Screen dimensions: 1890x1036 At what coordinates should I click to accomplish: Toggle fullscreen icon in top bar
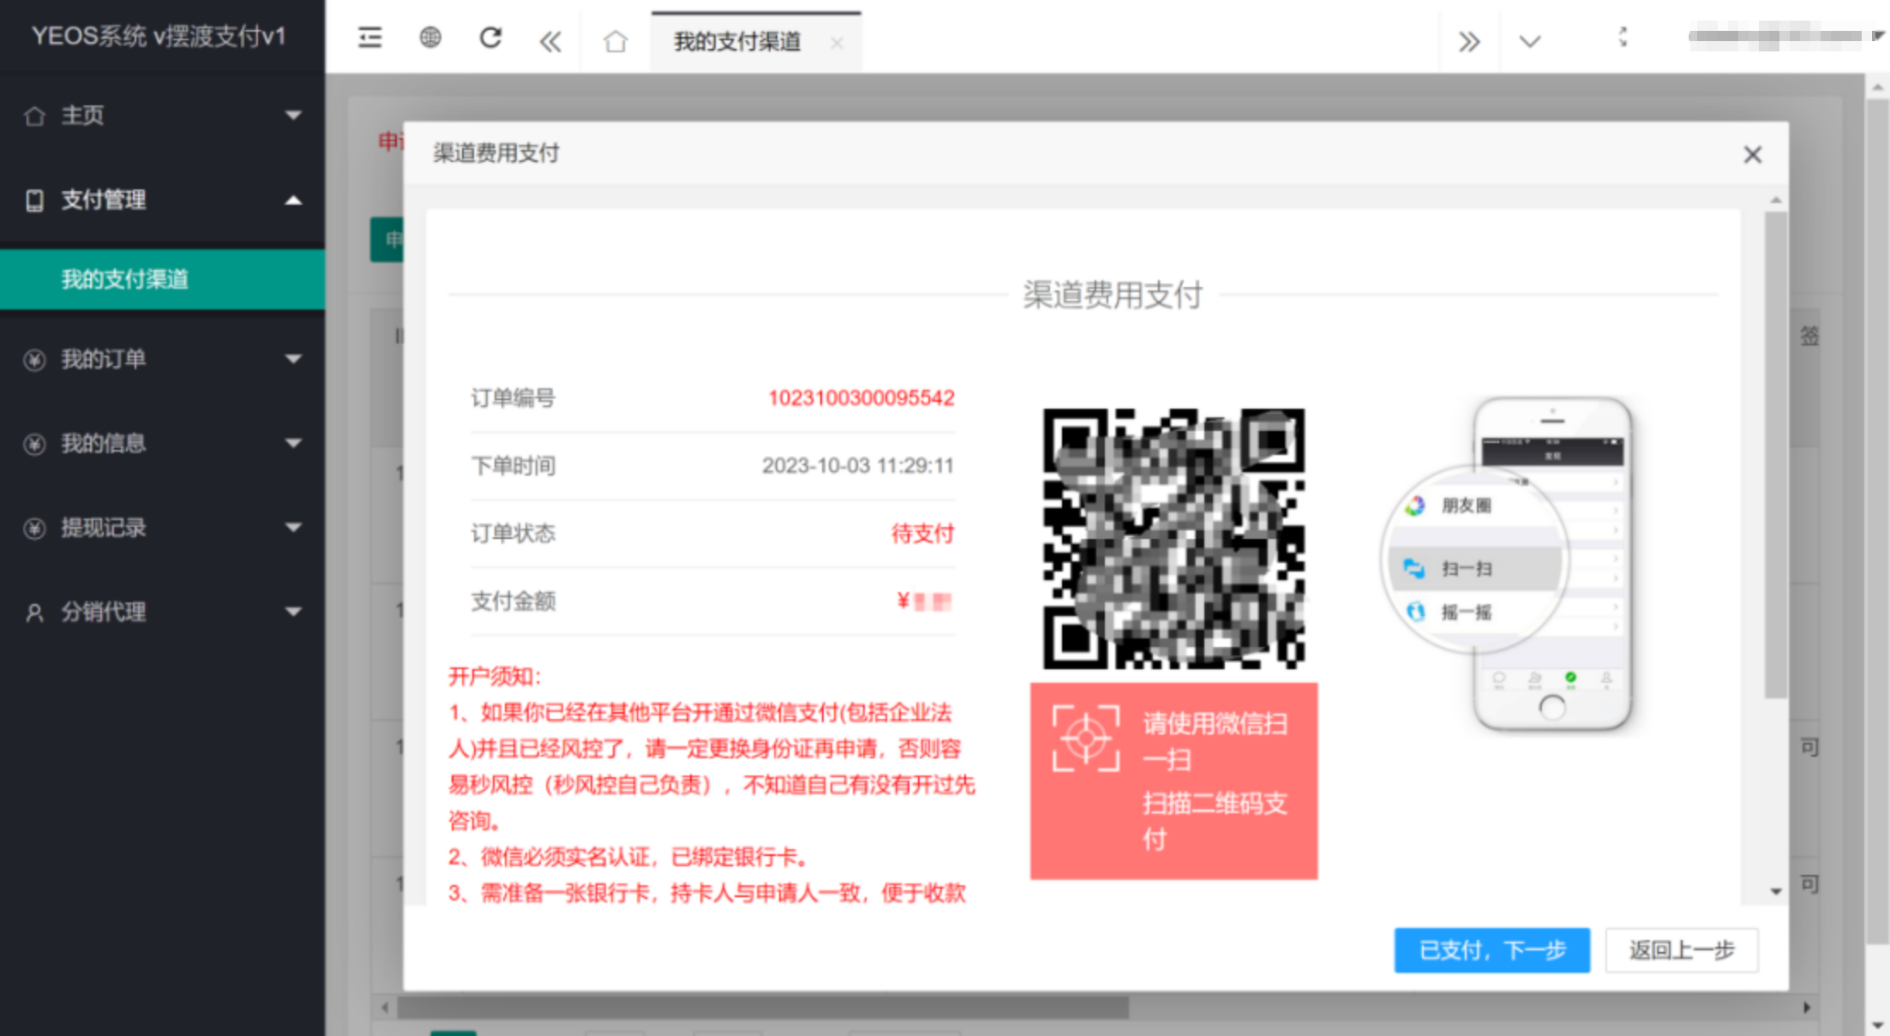coord(1622,37)
